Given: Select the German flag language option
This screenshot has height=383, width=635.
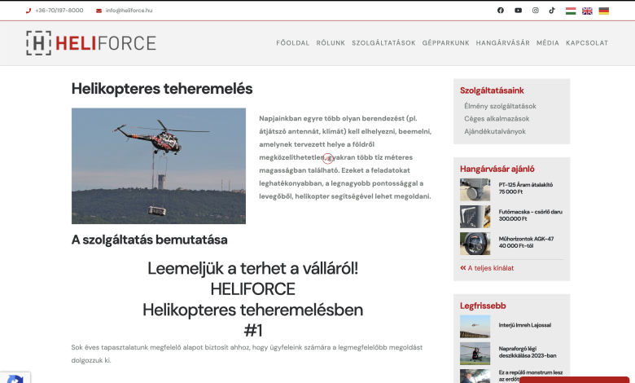Looking at the screenshot, I should 603,11.
